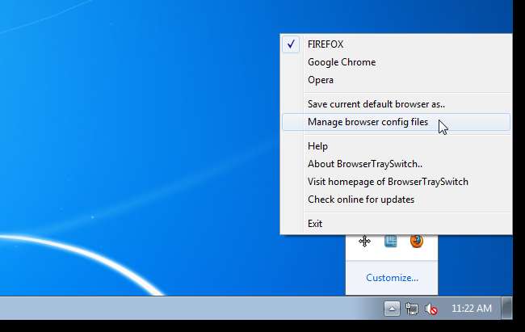Visit homepage of BrowserTraySwitch
525x332 pixels.
click(396, 182)
